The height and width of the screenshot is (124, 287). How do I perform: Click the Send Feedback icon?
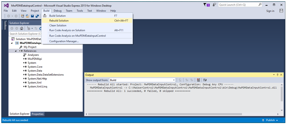pyautogui.click(x=214, y=5)
